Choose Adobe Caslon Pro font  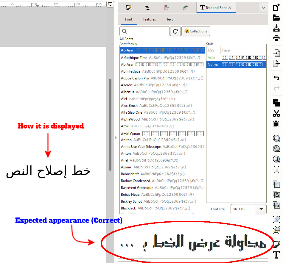(162, 78)
